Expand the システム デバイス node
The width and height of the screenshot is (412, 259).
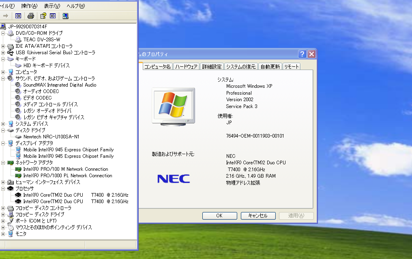click(x=3, y=124)
